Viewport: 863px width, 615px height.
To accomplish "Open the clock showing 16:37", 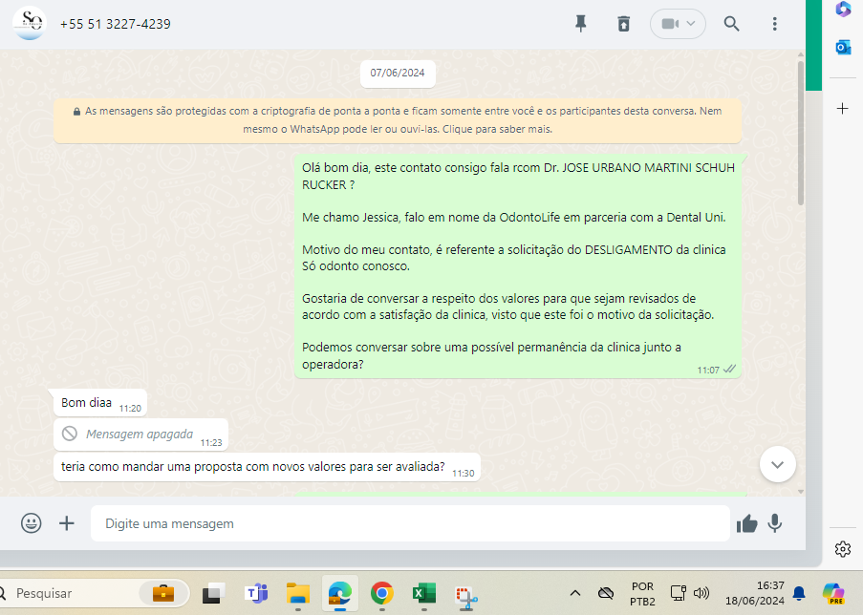I will click(755, 593).
